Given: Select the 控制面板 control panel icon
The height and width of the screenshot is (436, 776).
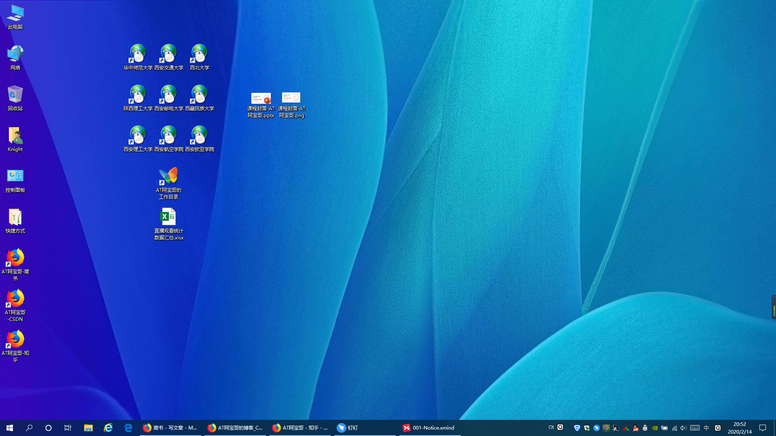Looking at the screenshot, I should click(x=15, y=180).
